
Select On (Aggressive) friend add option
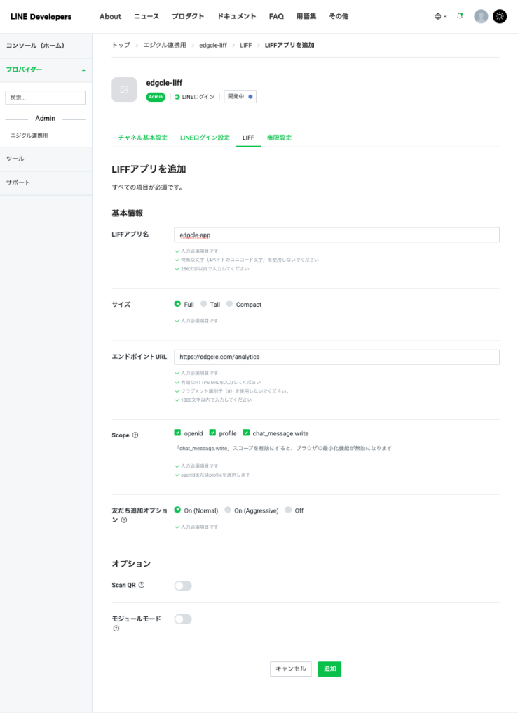tap(227, 510)
